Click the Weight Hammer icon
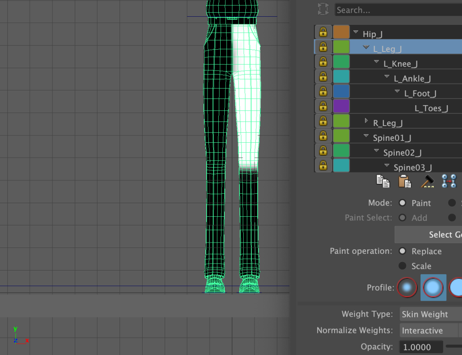 tap(427, 182)
